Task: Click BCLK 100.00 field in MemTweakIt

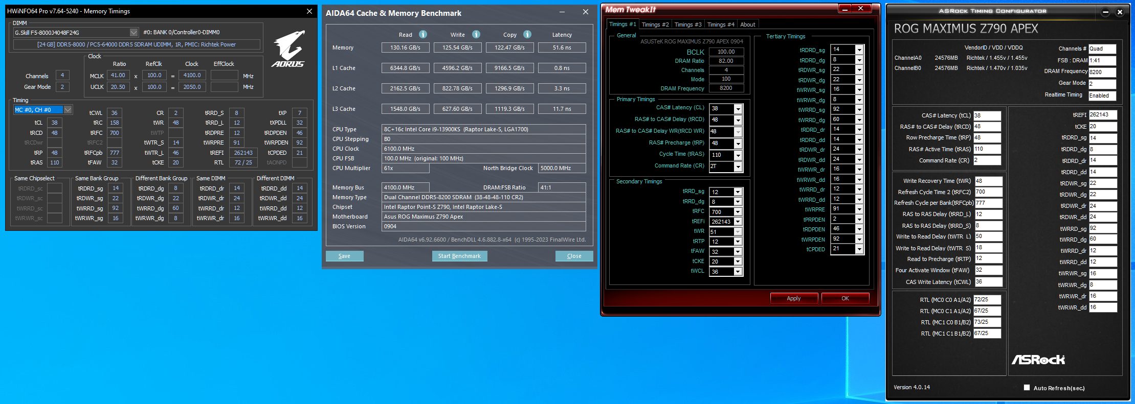Action: (x=726, y=52)
